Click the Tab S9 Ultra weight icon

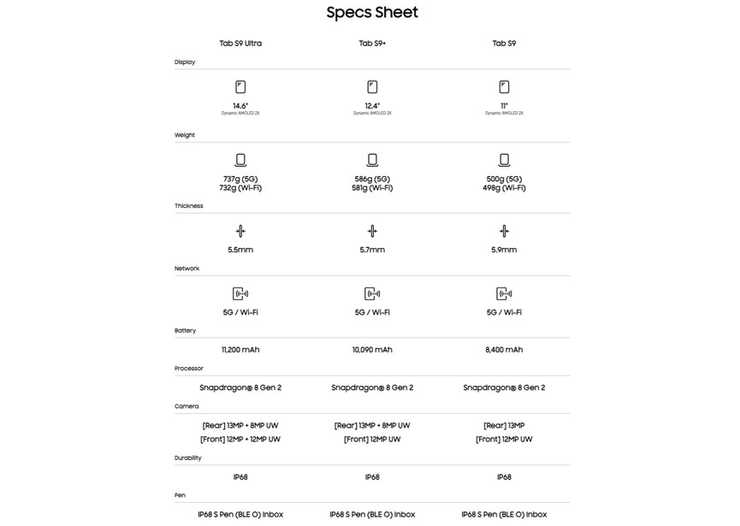point(240,160)
